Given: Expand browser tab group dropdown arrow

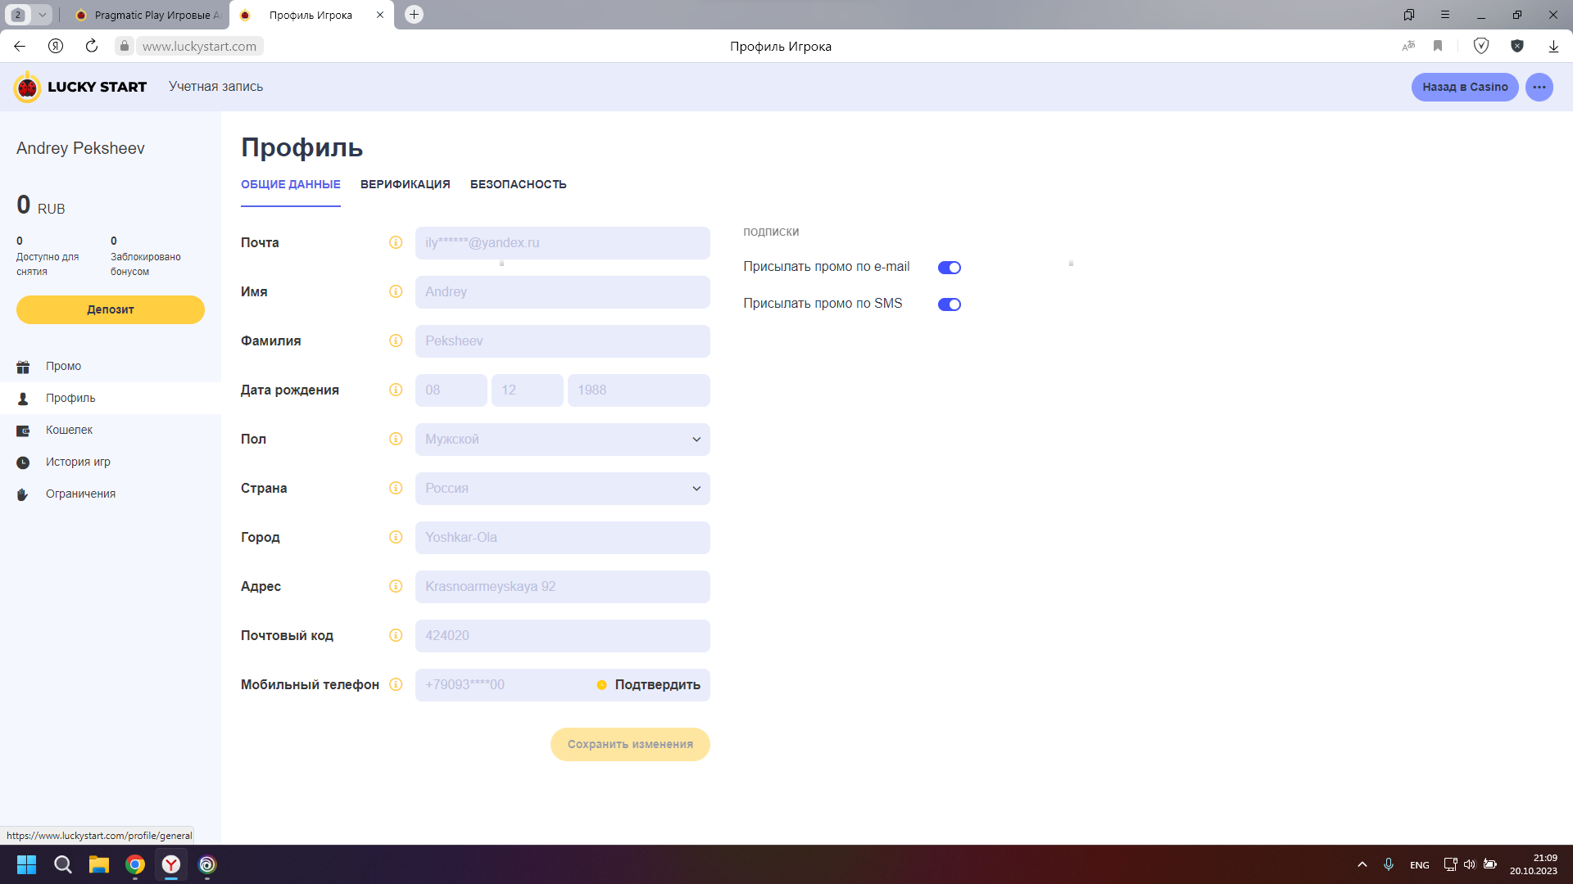Looking at the screenshot, I should pyautogui.click(x=42, y=15).
